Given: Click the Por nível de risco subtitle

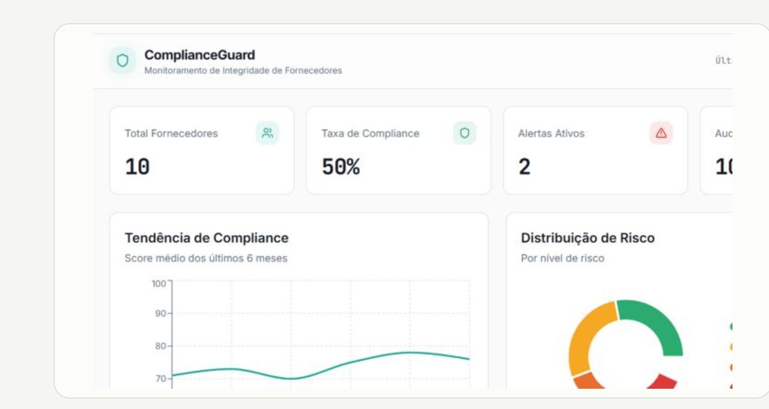Looking at the screenshot, I should click(563, 258).
